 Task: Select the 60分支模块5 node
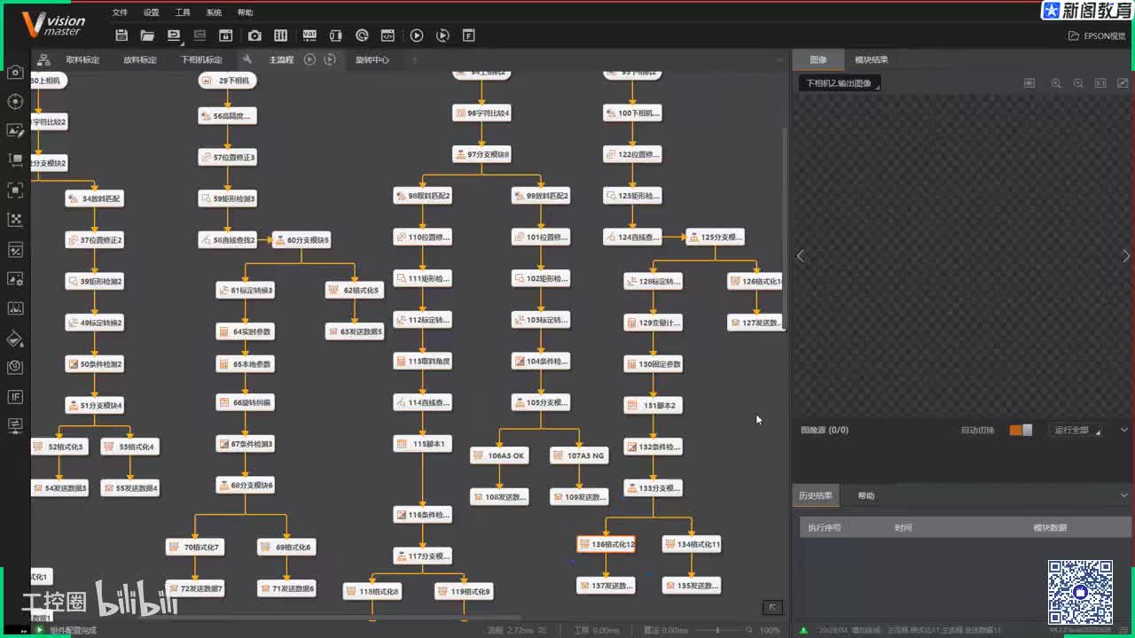coord(301,239)
